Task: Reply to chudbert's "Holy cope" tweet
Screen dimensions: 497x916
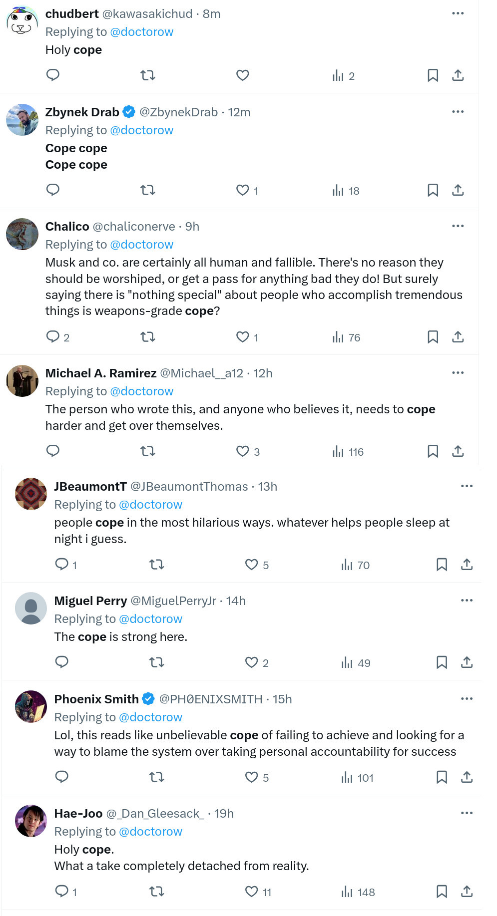Action: 53,75
